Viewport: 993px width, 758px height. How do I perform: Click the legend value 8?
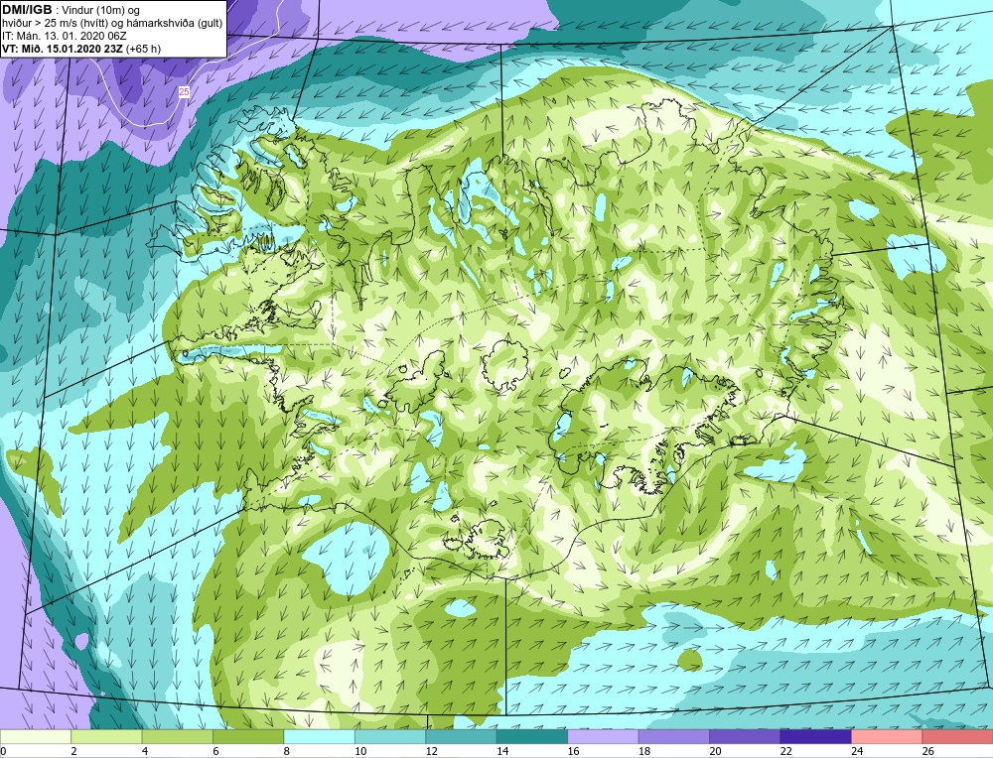288,751
